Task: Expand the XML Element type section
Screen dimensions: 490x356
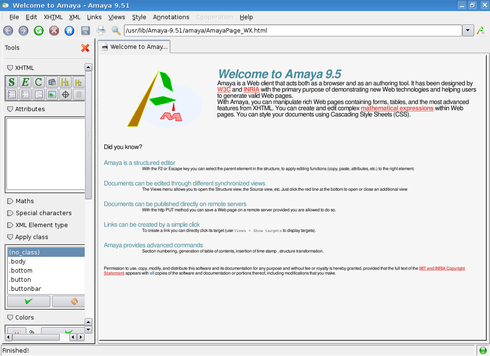Action: [10, 225]
